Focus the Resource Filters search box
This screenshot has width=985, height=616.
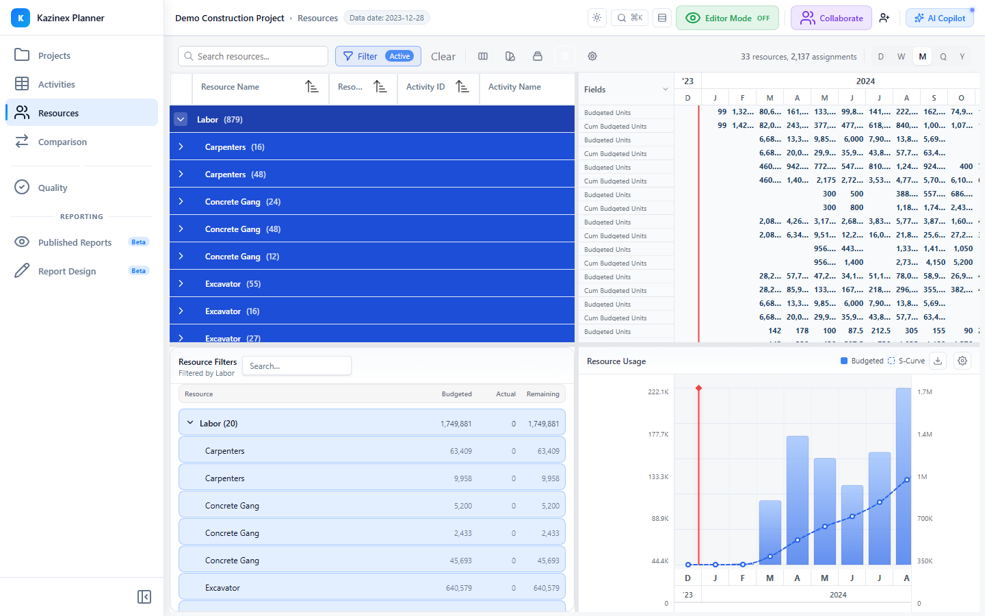pyautogui.click(x=297, y=366)
